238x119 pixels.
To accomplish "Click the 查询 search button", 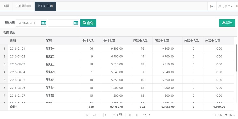I will pos(88,23).
